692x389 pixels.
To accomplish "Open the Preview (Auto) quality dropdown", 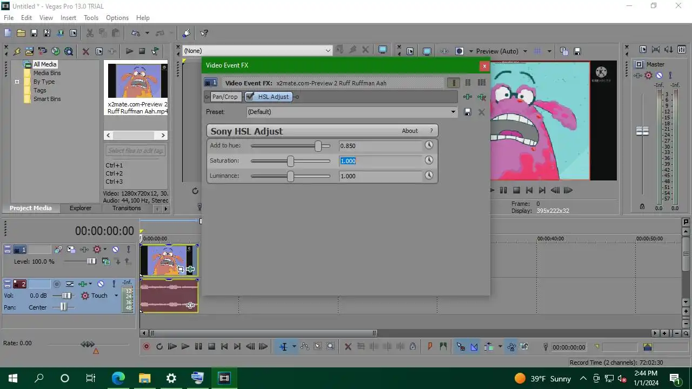I will tap(524, 51).
